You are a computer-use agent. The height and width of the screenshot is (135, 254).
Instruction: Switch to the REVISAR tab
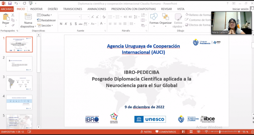click(x=166, y=9)
